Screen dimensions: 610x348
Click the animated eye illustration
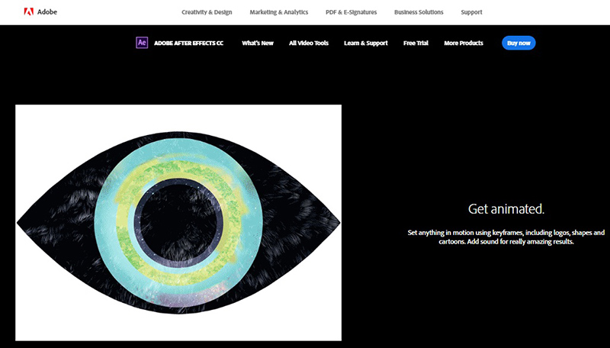coord(178,223)
